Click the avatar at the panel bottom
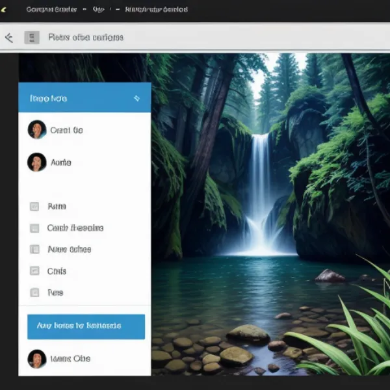 (37, 358)
